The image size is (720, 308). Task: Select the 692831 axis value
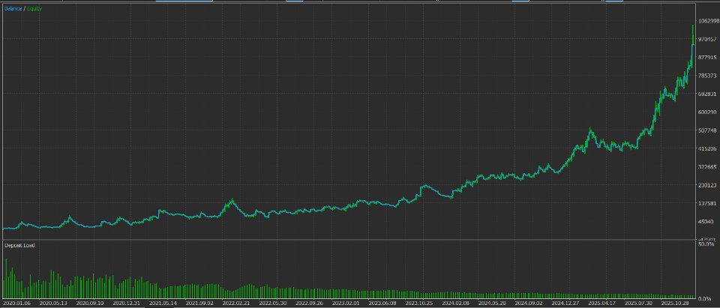(707, 94)
